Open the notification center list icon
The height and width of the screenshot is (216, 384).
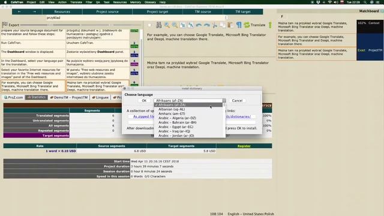pyautogui.click(x=378, y=2)
